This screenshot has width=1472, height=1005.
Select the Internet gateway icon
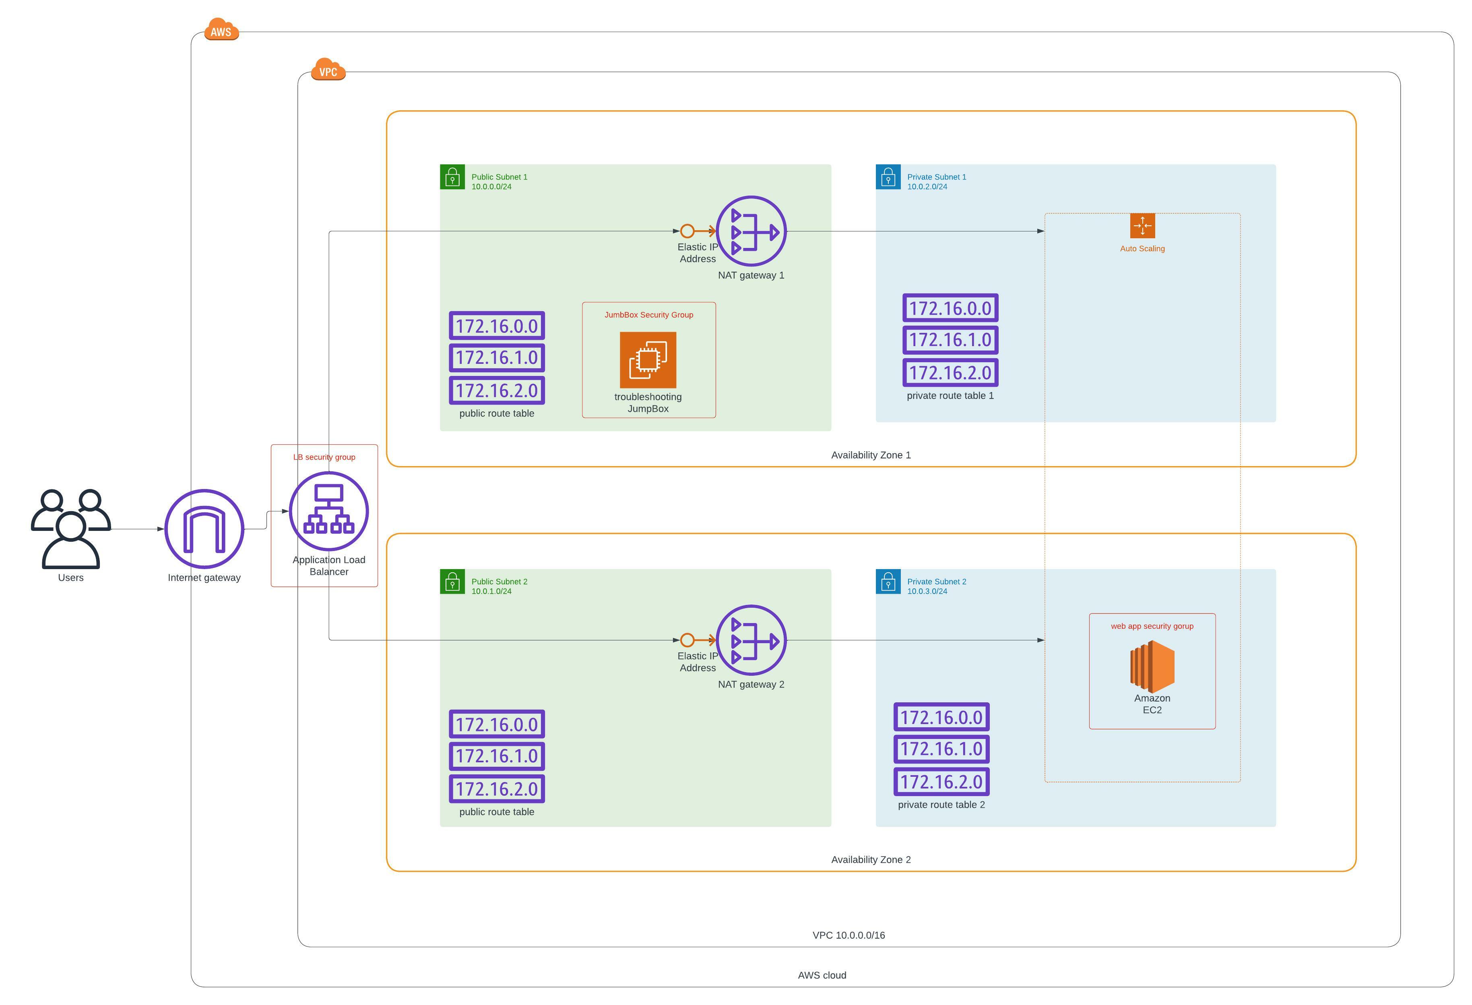click(204, 528)
